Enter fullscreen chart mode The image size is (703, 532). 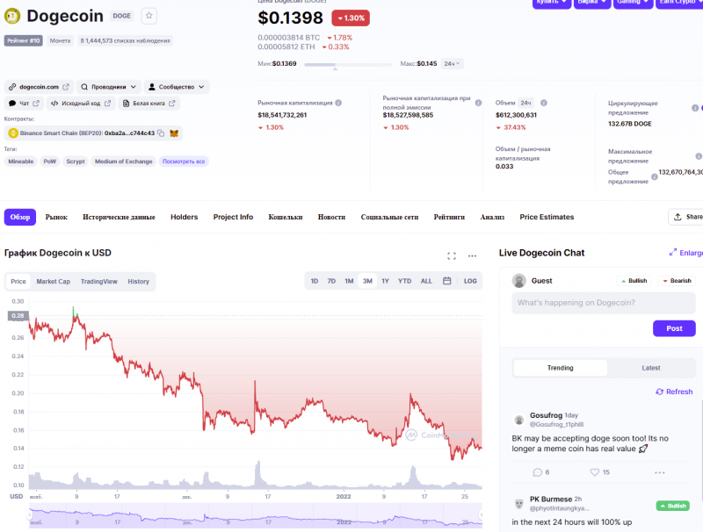(452, 255)
